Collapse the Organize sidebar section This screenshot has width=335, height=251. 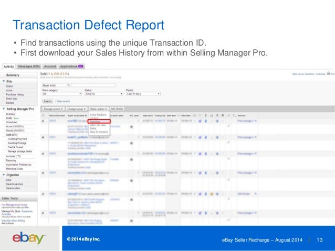pos(4,175)
